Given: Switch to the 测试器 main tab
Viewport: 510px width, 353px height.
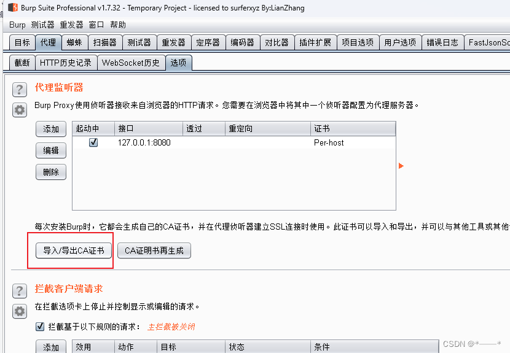Looking at the screenshot, I should [139, 42].
